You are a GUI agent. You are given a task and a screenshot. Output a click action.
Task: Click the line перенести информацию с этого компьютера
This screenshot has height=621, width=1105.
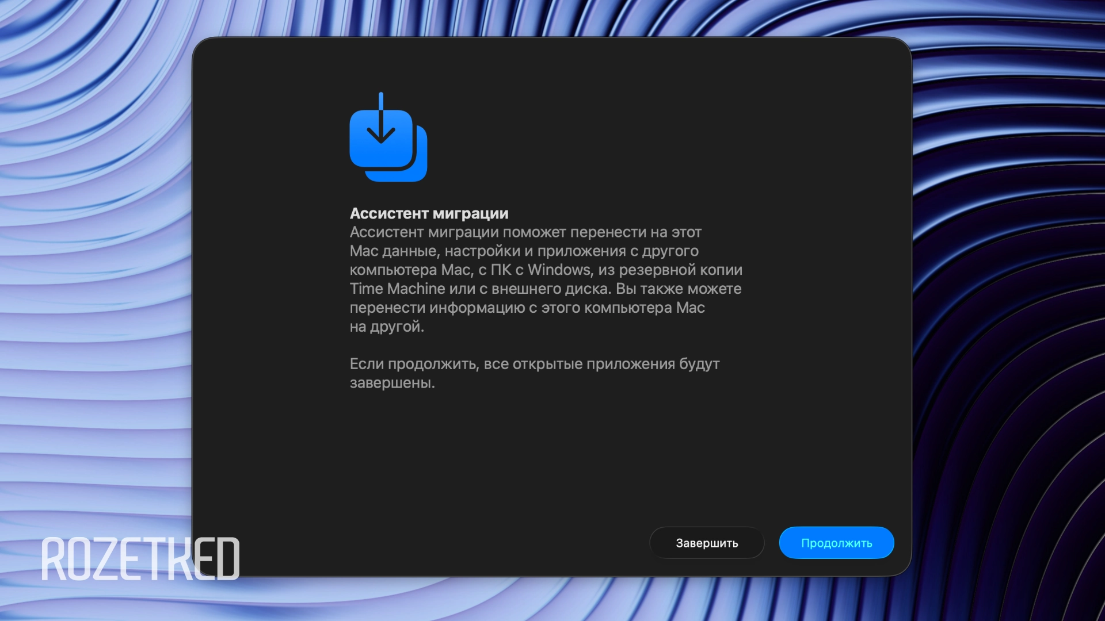click(527, 308)
